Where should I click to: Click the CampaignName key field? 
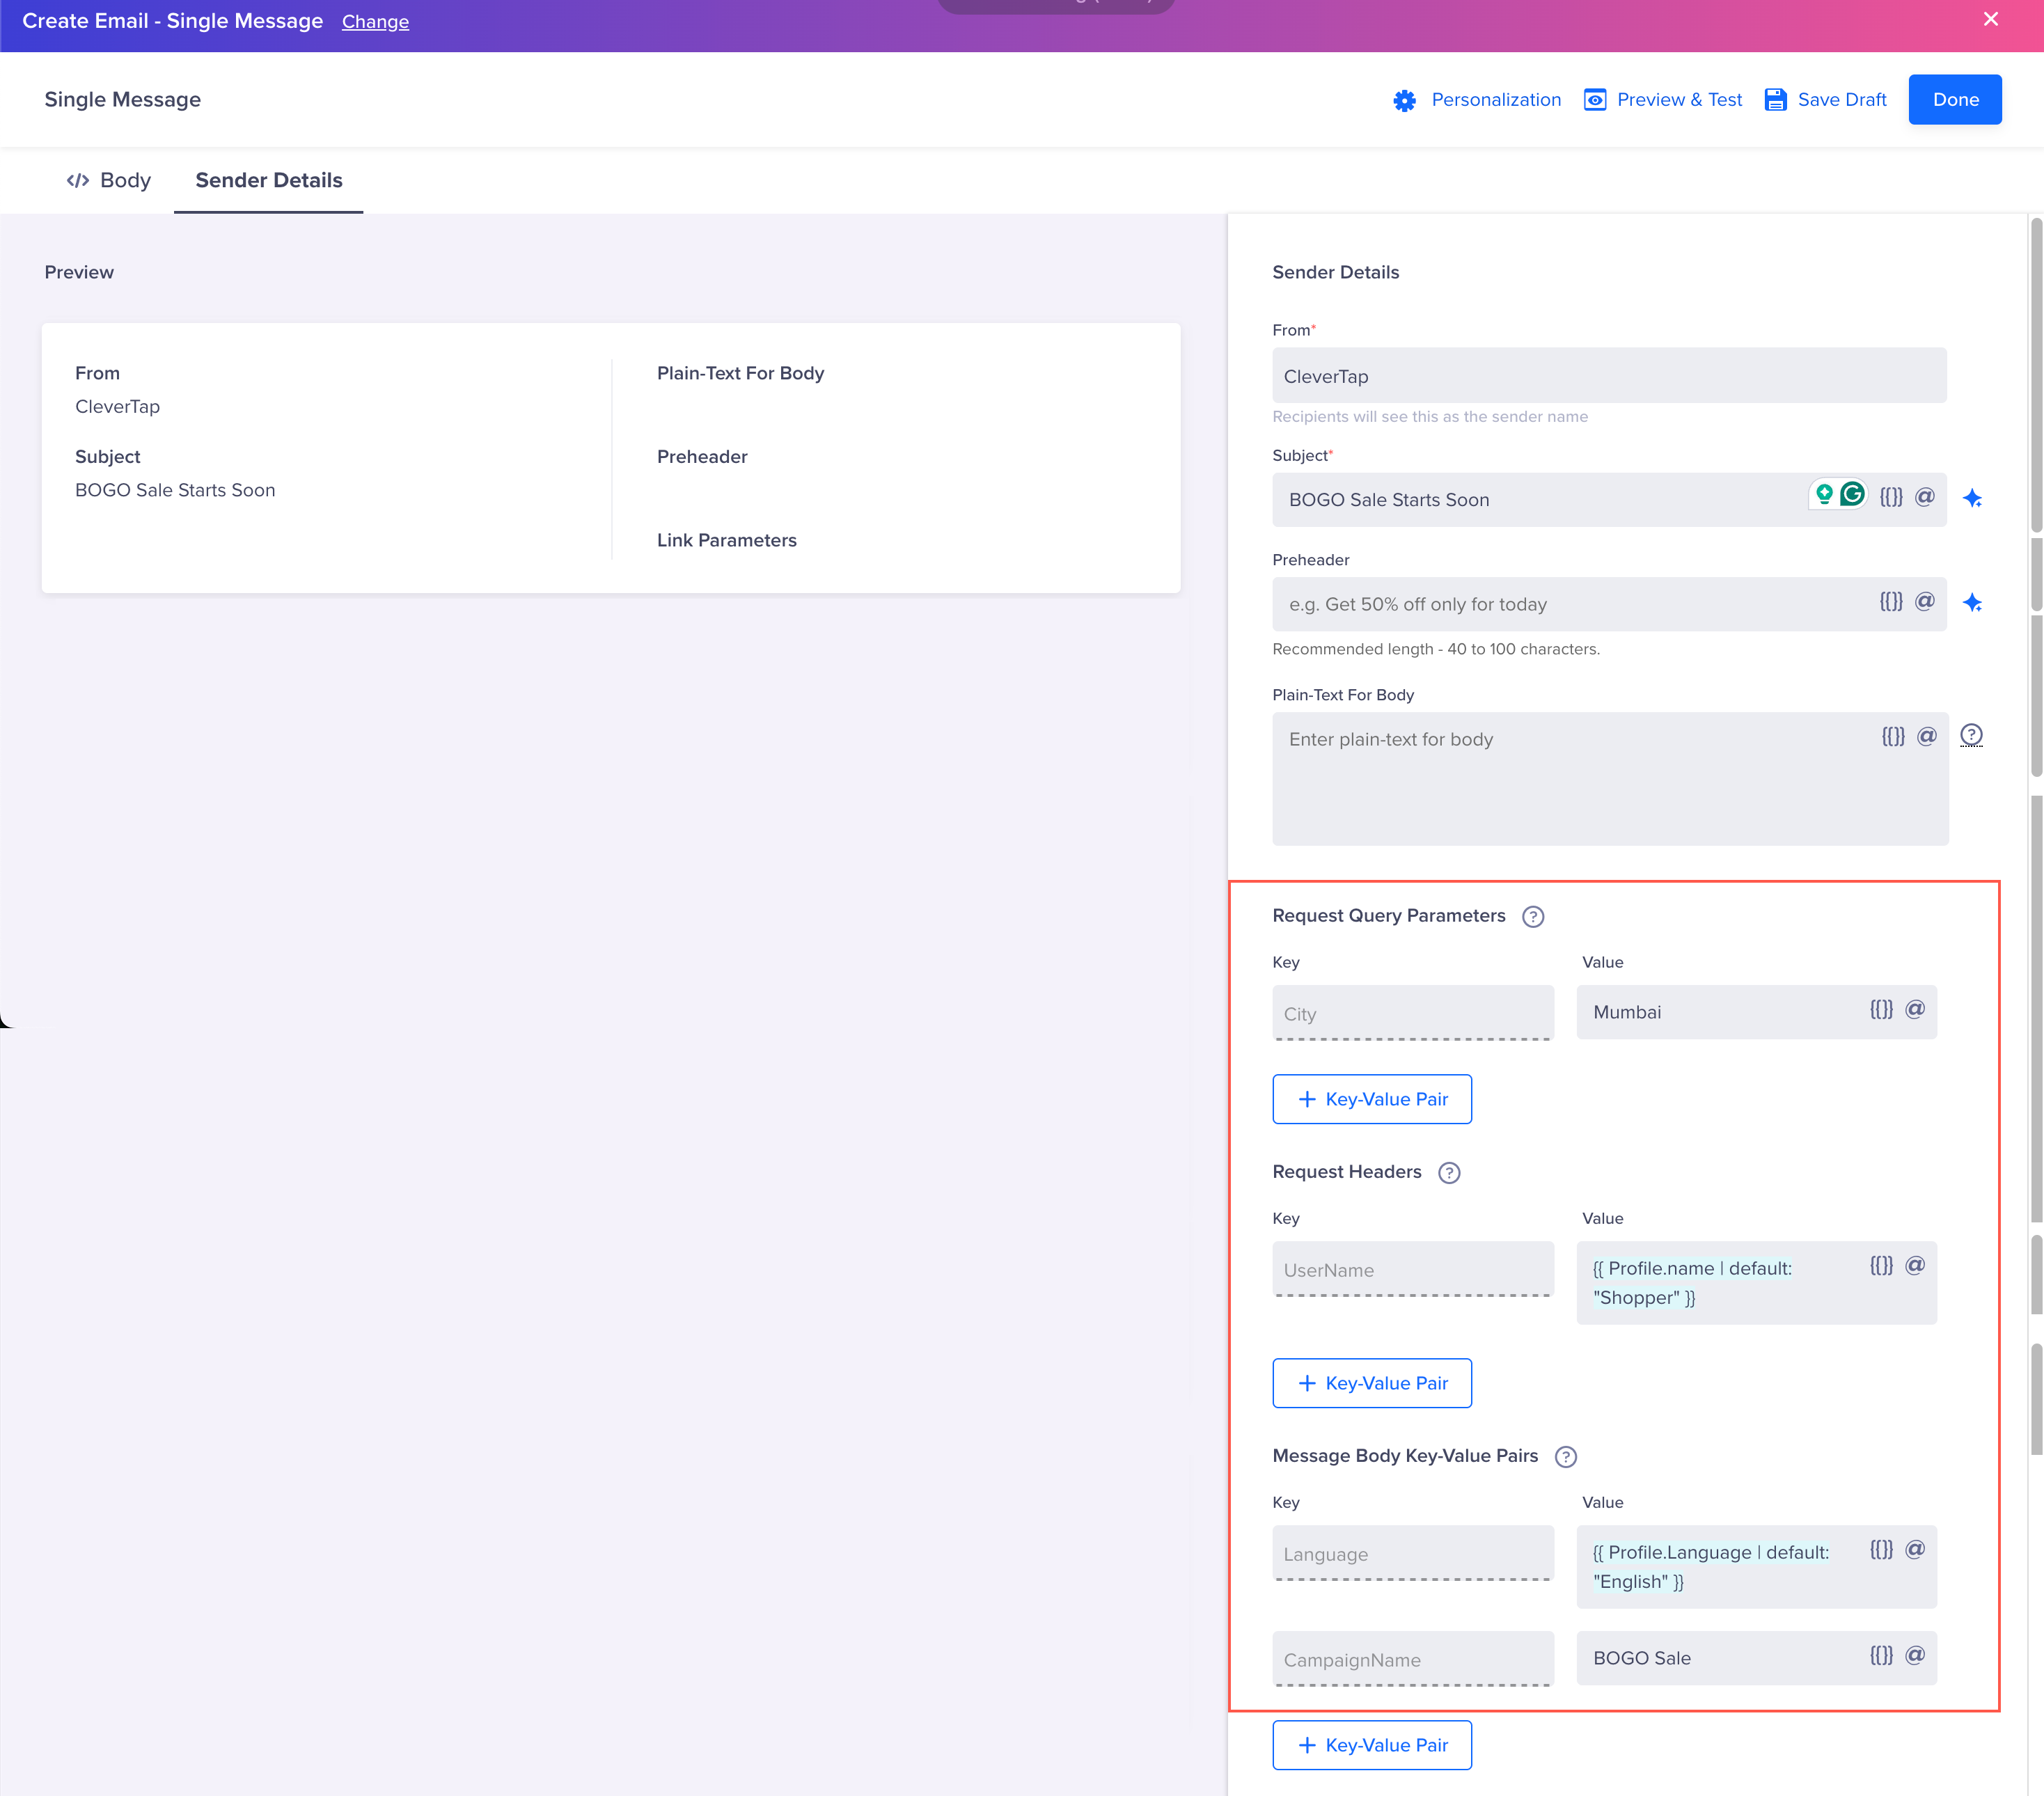pyautogui.click(x=1412, y=1659)
